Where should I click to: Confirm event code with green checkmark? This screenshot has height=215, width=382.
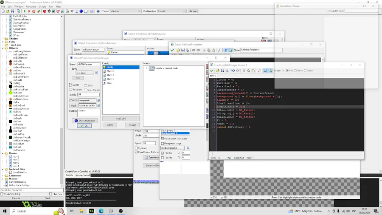pyautogui.click(x=212, y=71)
